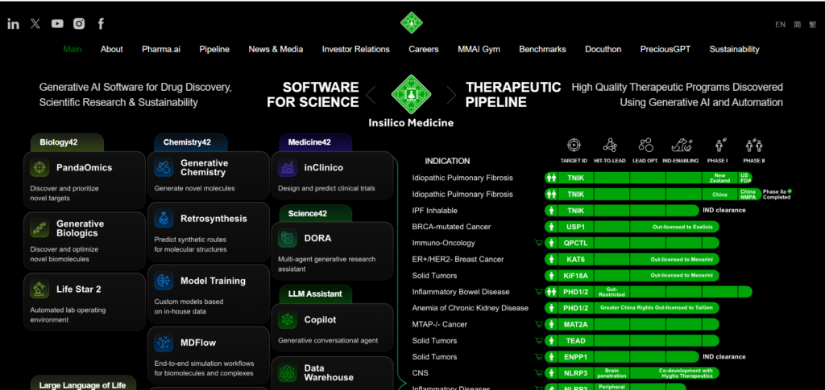The width and height of the screenshot is (825, 390).
Task: Click the inClinico chart icon
Action: pyautogui.click(x=288, y=167)
